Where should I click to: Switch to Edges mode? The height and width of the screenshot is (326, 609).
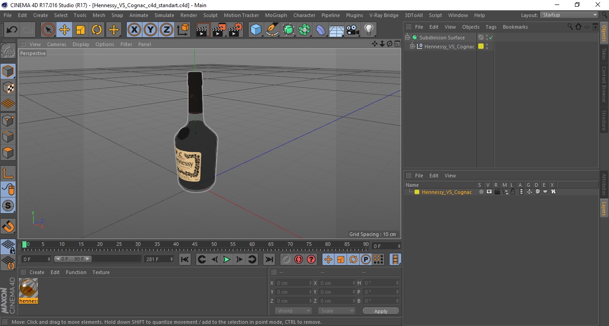[x=8, y=136]
